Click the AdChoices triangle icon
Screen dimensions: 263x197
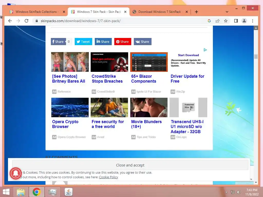coord(205,50)
